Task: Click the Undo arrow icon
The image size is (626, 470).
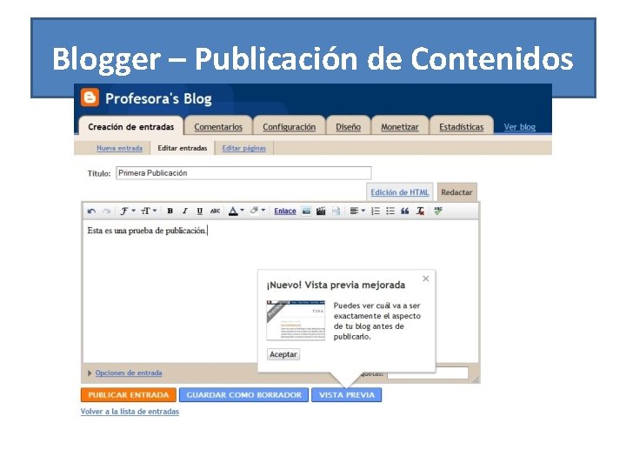Action: coord(91,211)
